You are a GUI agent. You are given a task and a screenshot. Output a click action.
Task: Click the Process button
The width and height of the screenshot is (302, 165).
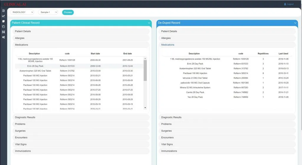(68, 12)
